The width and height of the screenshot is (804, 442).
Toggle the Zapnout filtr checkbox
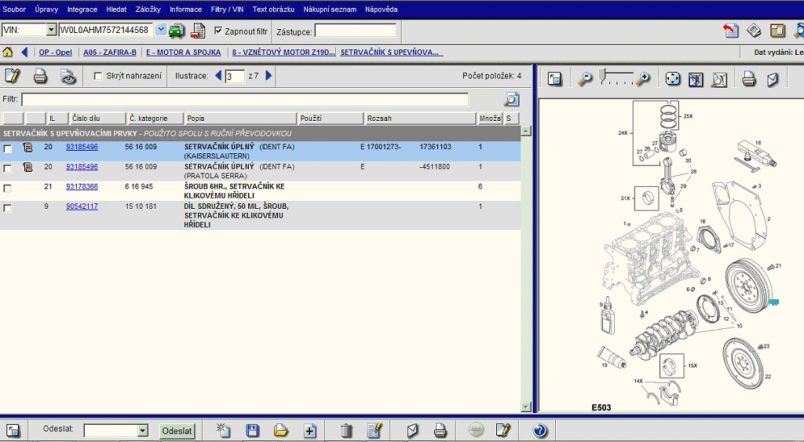(218, 31)
